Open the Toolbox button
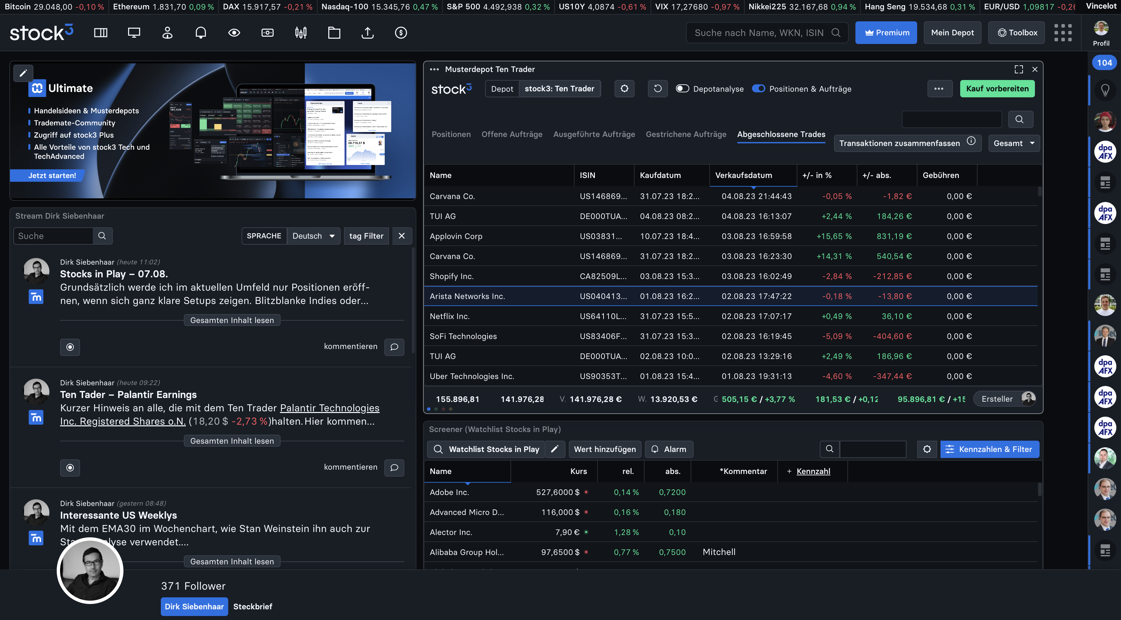The width and height of the screenshot is (1121, 620). [x=1016, y=33]
